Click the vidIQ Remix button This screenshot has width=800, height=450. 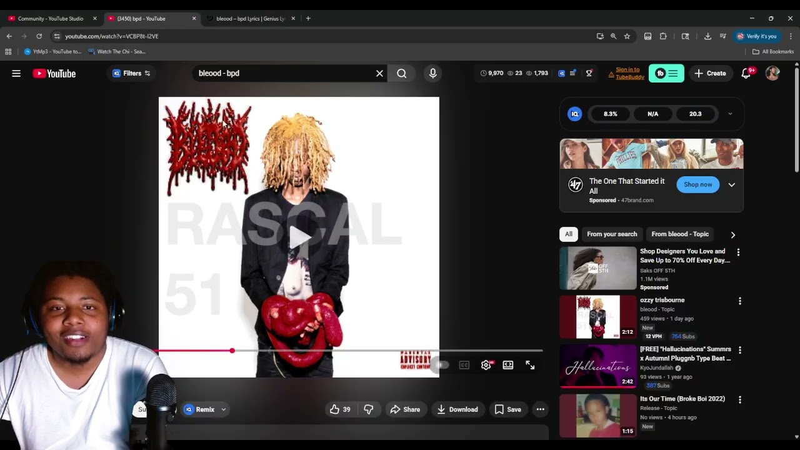(199, 409)
